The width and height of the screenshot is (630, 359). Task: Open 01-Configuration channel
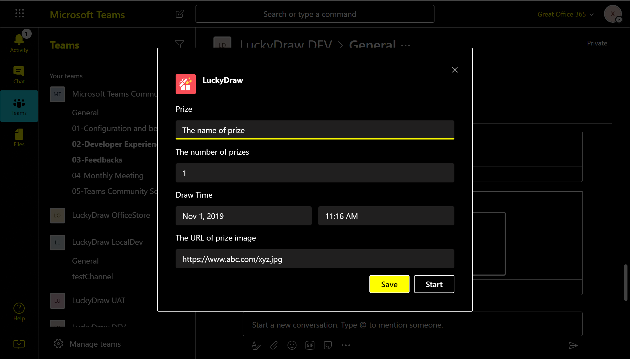pyautogui.click(x=115, y=128)
